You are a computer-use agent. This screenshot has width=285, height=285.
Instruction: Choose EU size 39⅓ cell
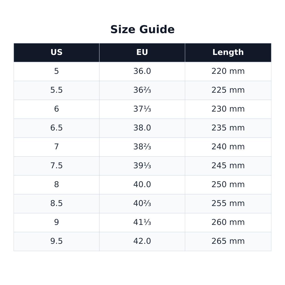(142, 166)
